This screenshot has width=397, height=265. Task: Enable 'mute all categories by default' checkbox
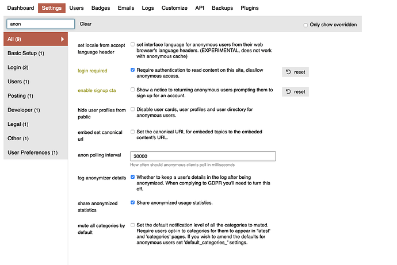click(132, 225)
